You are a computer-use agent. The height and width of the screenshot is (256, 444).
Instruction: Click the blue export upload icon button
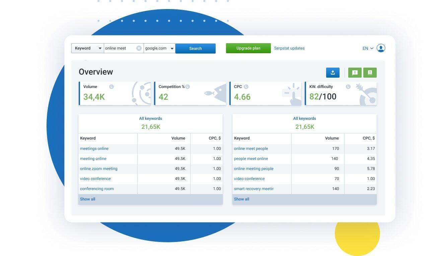point(333,73)
